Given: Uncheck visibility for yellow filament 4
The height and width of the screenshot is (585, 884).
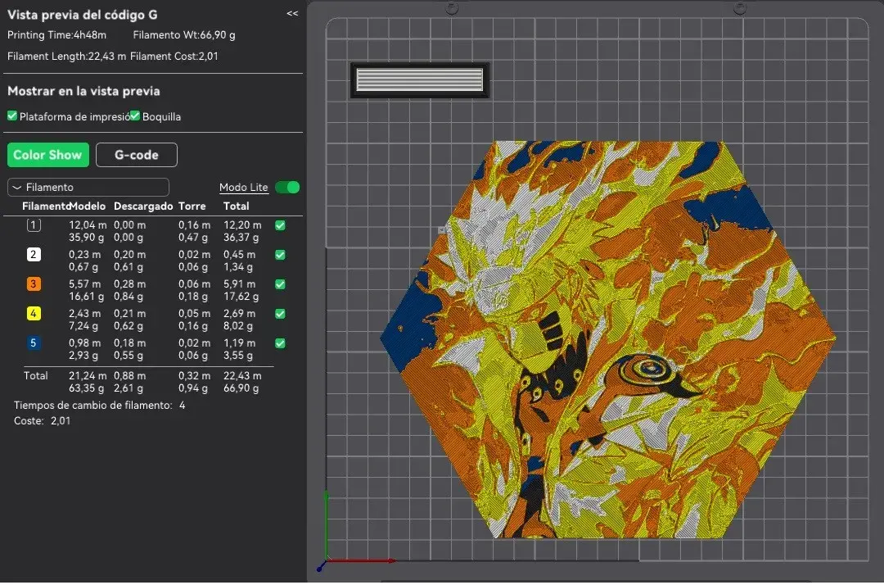Looking at the screenshot, I should [x=280, y=313].
